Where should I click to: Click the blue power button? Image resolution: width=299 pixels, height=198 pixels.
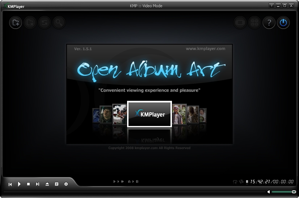[x=283, y=22]
